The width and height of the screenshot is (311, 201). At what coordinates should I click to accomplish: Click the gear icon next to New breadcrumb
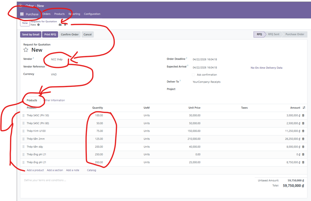(x=39, y=25)
